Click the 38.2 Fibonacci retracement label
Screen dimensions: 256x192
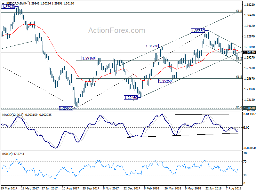(x=239, y=59)
